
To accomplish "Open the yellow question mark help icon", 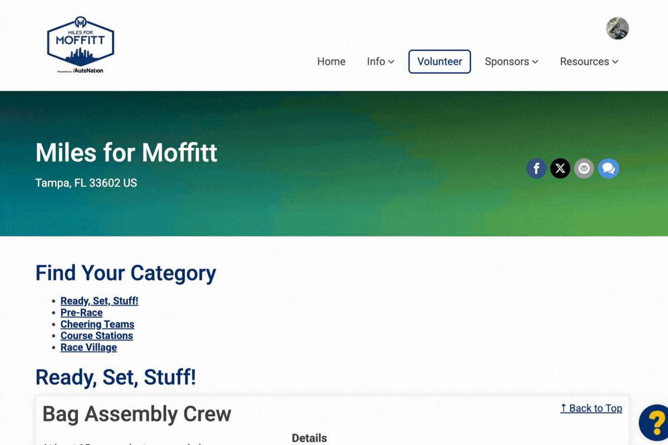I will click(x=656, y=423).
